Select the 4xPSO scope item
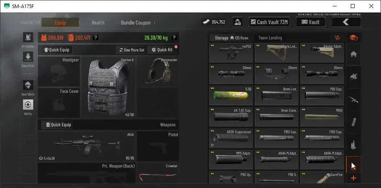Screen dimensions: 381x188 (231, 53)
